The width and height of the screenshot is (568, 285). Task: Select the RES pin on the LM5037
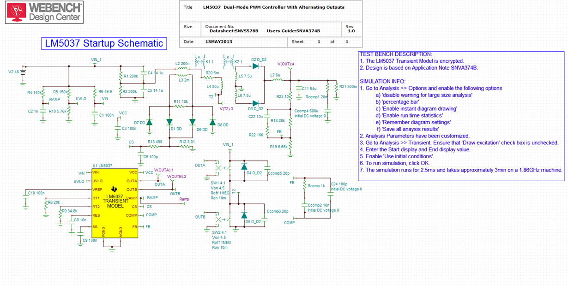[96, 215]
